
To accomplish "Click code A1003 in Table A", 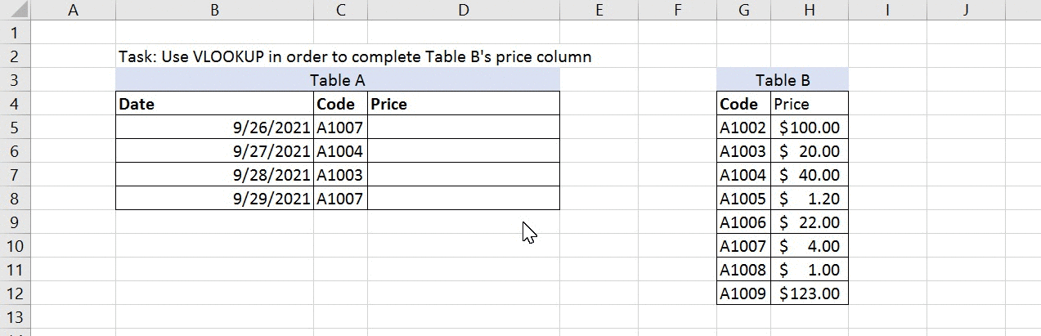I will [340, 175].
